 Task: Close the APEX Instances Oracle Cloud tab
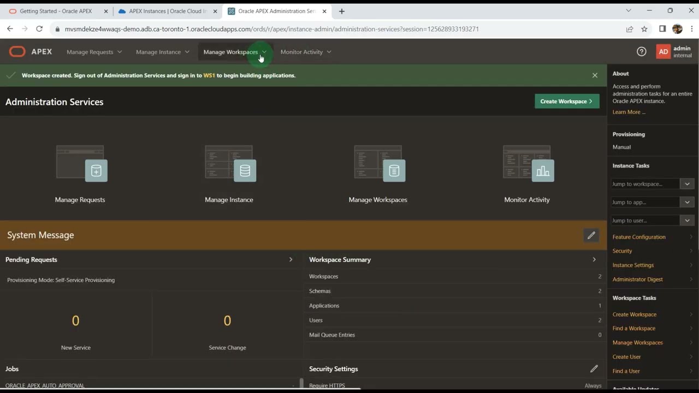point(215,11)
